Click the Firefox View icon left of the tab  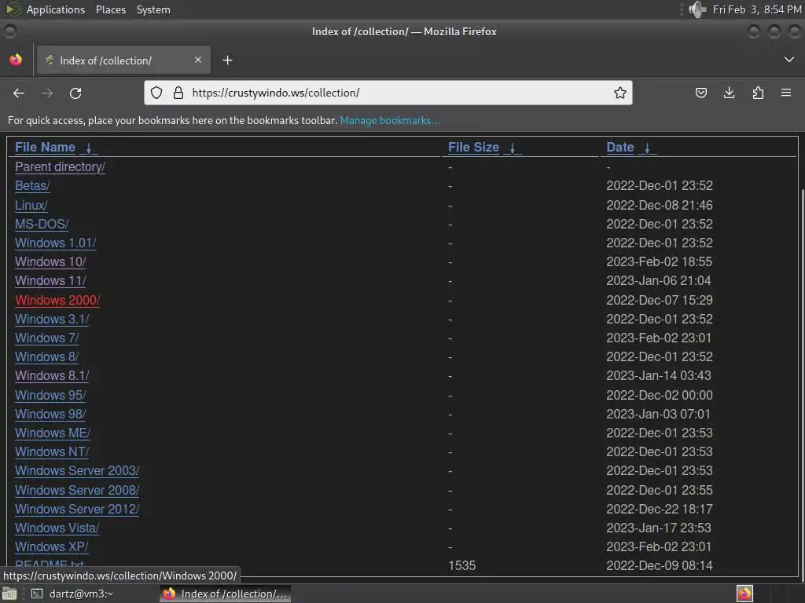16,60
